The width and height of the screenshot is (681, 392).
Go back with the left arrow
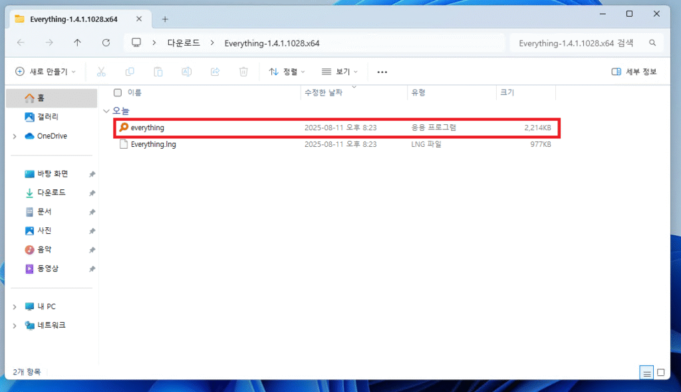21,43
